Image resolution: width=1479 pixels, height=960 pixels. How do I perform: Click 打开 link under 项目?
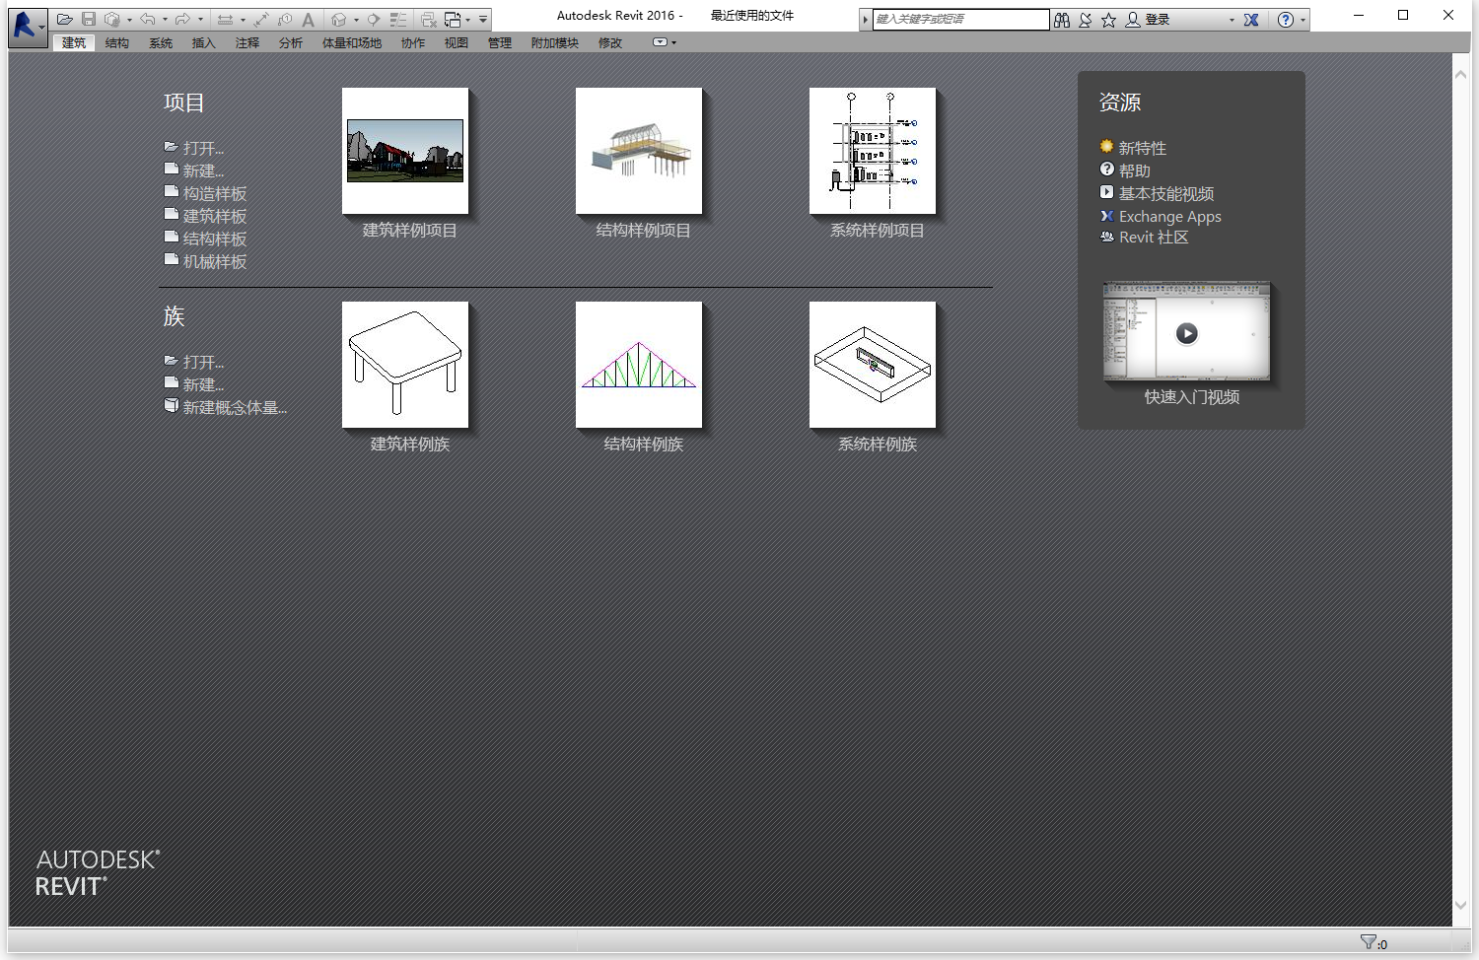click(203, 148)
